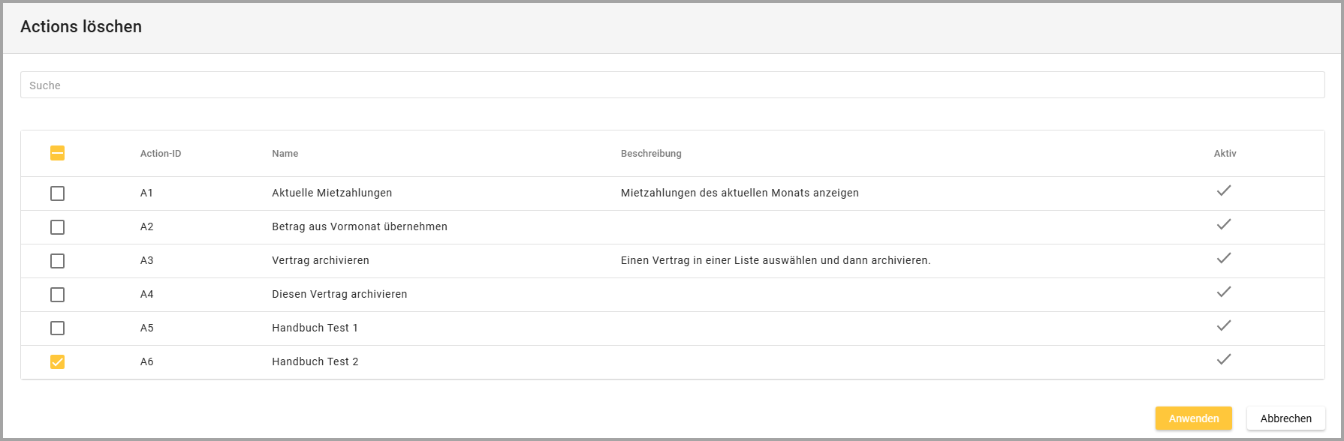The width and height of the screenshot is (1344, 441).
Task: Enable the checkbox in row A4
Action: coord(57,295)
